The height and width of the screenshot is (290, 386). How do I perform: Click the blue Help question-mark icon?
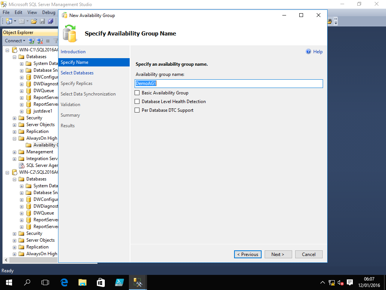tap(308, 52)
